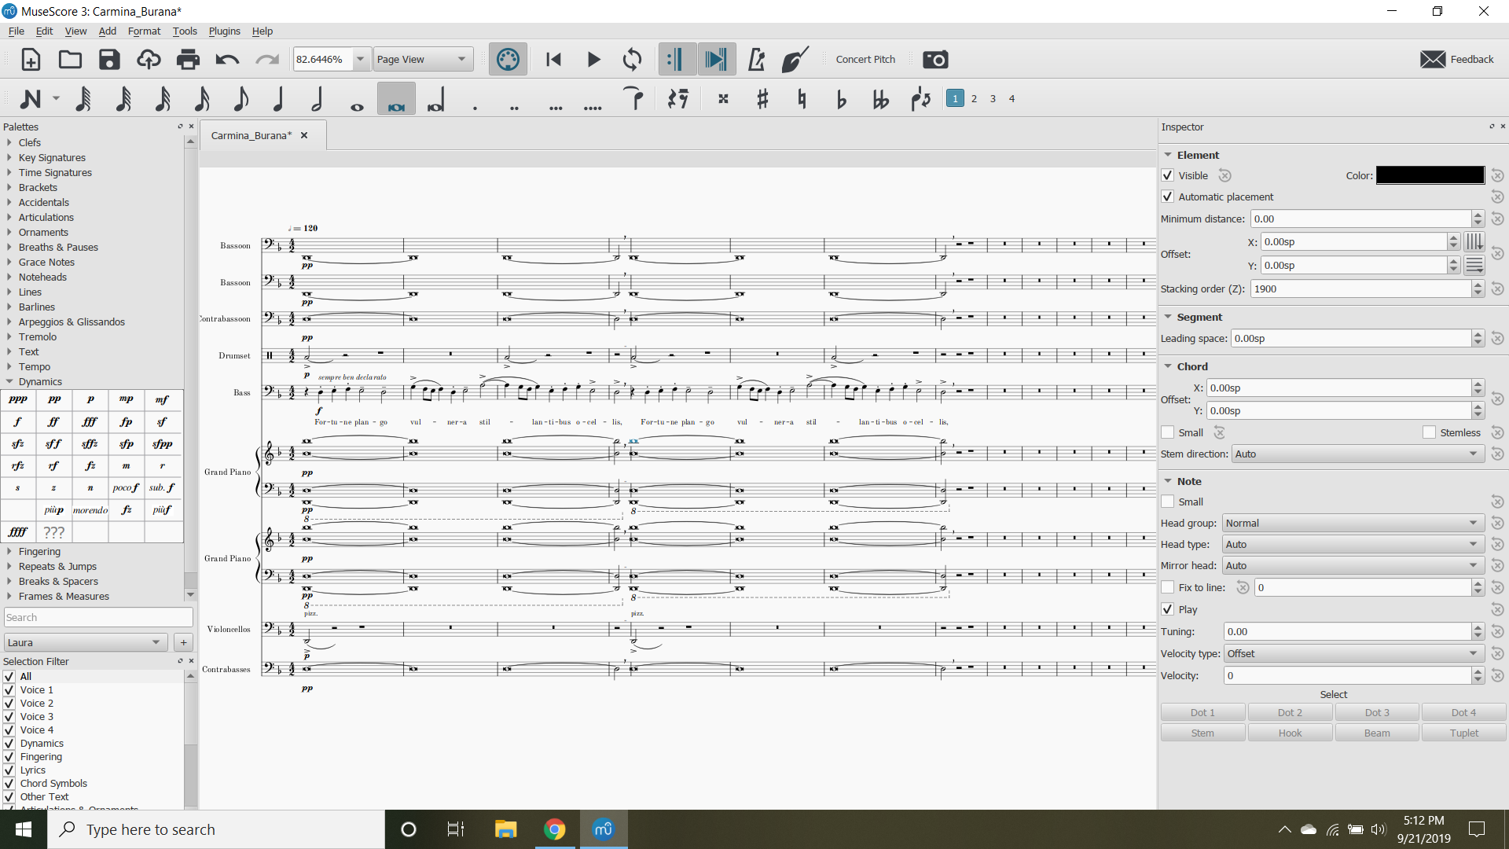Click the rewind to start icon
Image resolution: width=1509 pixels, height=849 pixels.
pyautogui.click(x=554, y=59)
